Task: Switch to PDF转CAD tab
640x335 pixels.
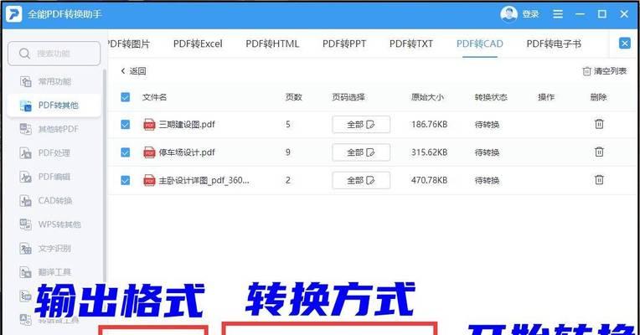Action: (x=480, y=44)
